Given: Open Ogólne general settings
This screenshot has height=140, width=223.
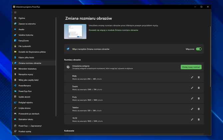Looking at the screenshot, I should [x=22, y=18].
